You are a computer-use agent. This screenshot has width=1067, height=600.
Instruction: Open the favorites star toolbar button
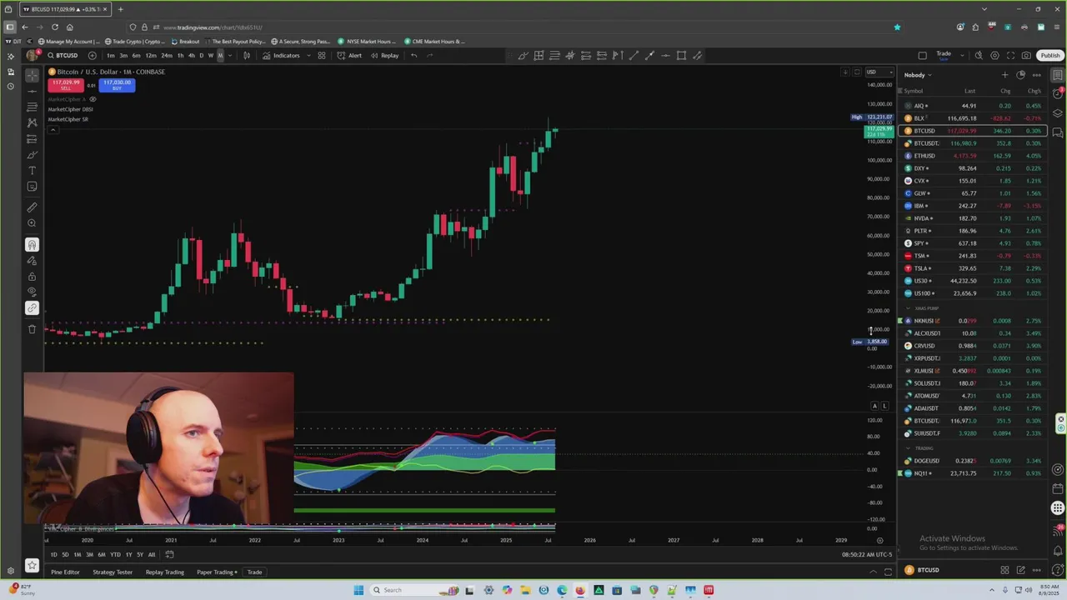[32, 565]
